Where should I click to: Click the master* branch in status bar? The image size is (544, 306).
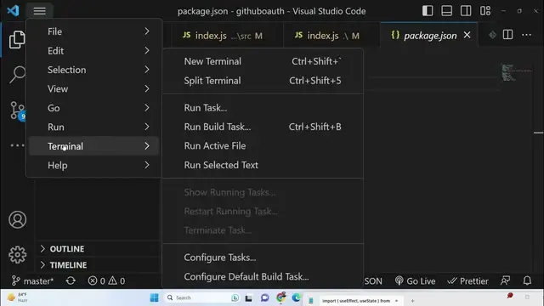(32, 280)
